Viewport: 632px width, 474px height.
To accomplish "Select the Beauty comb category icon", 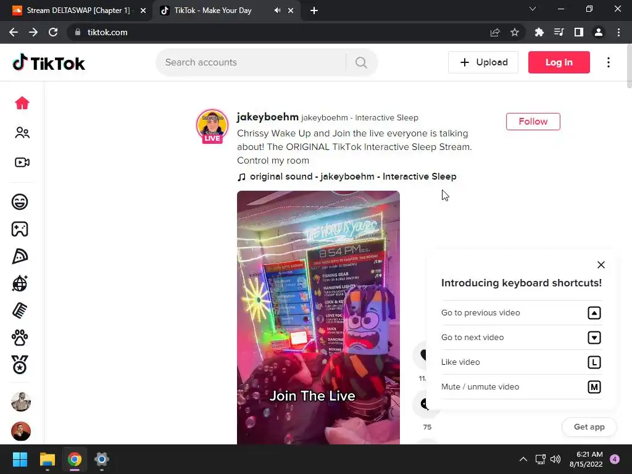I will click(x=20, y=311).
